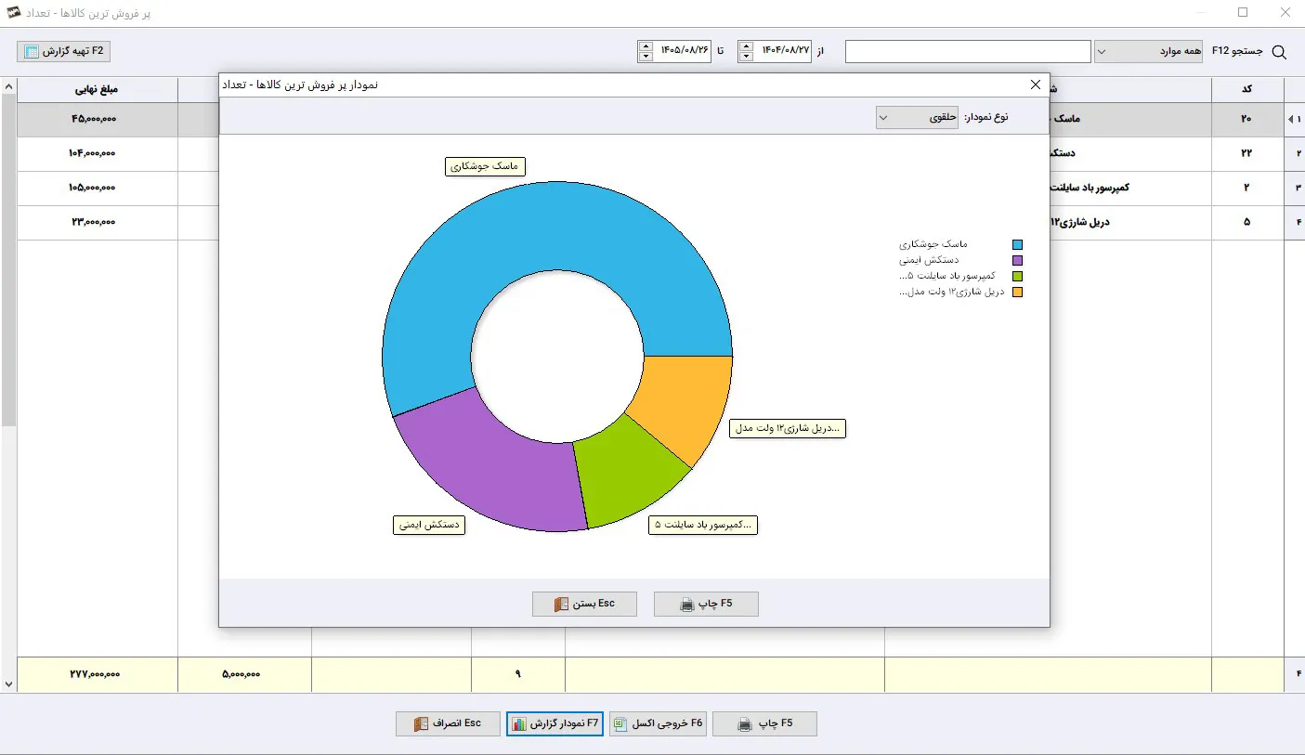Click the app icon in the title bar
Screen dimensions: 1305x755
tap(13, 13)
